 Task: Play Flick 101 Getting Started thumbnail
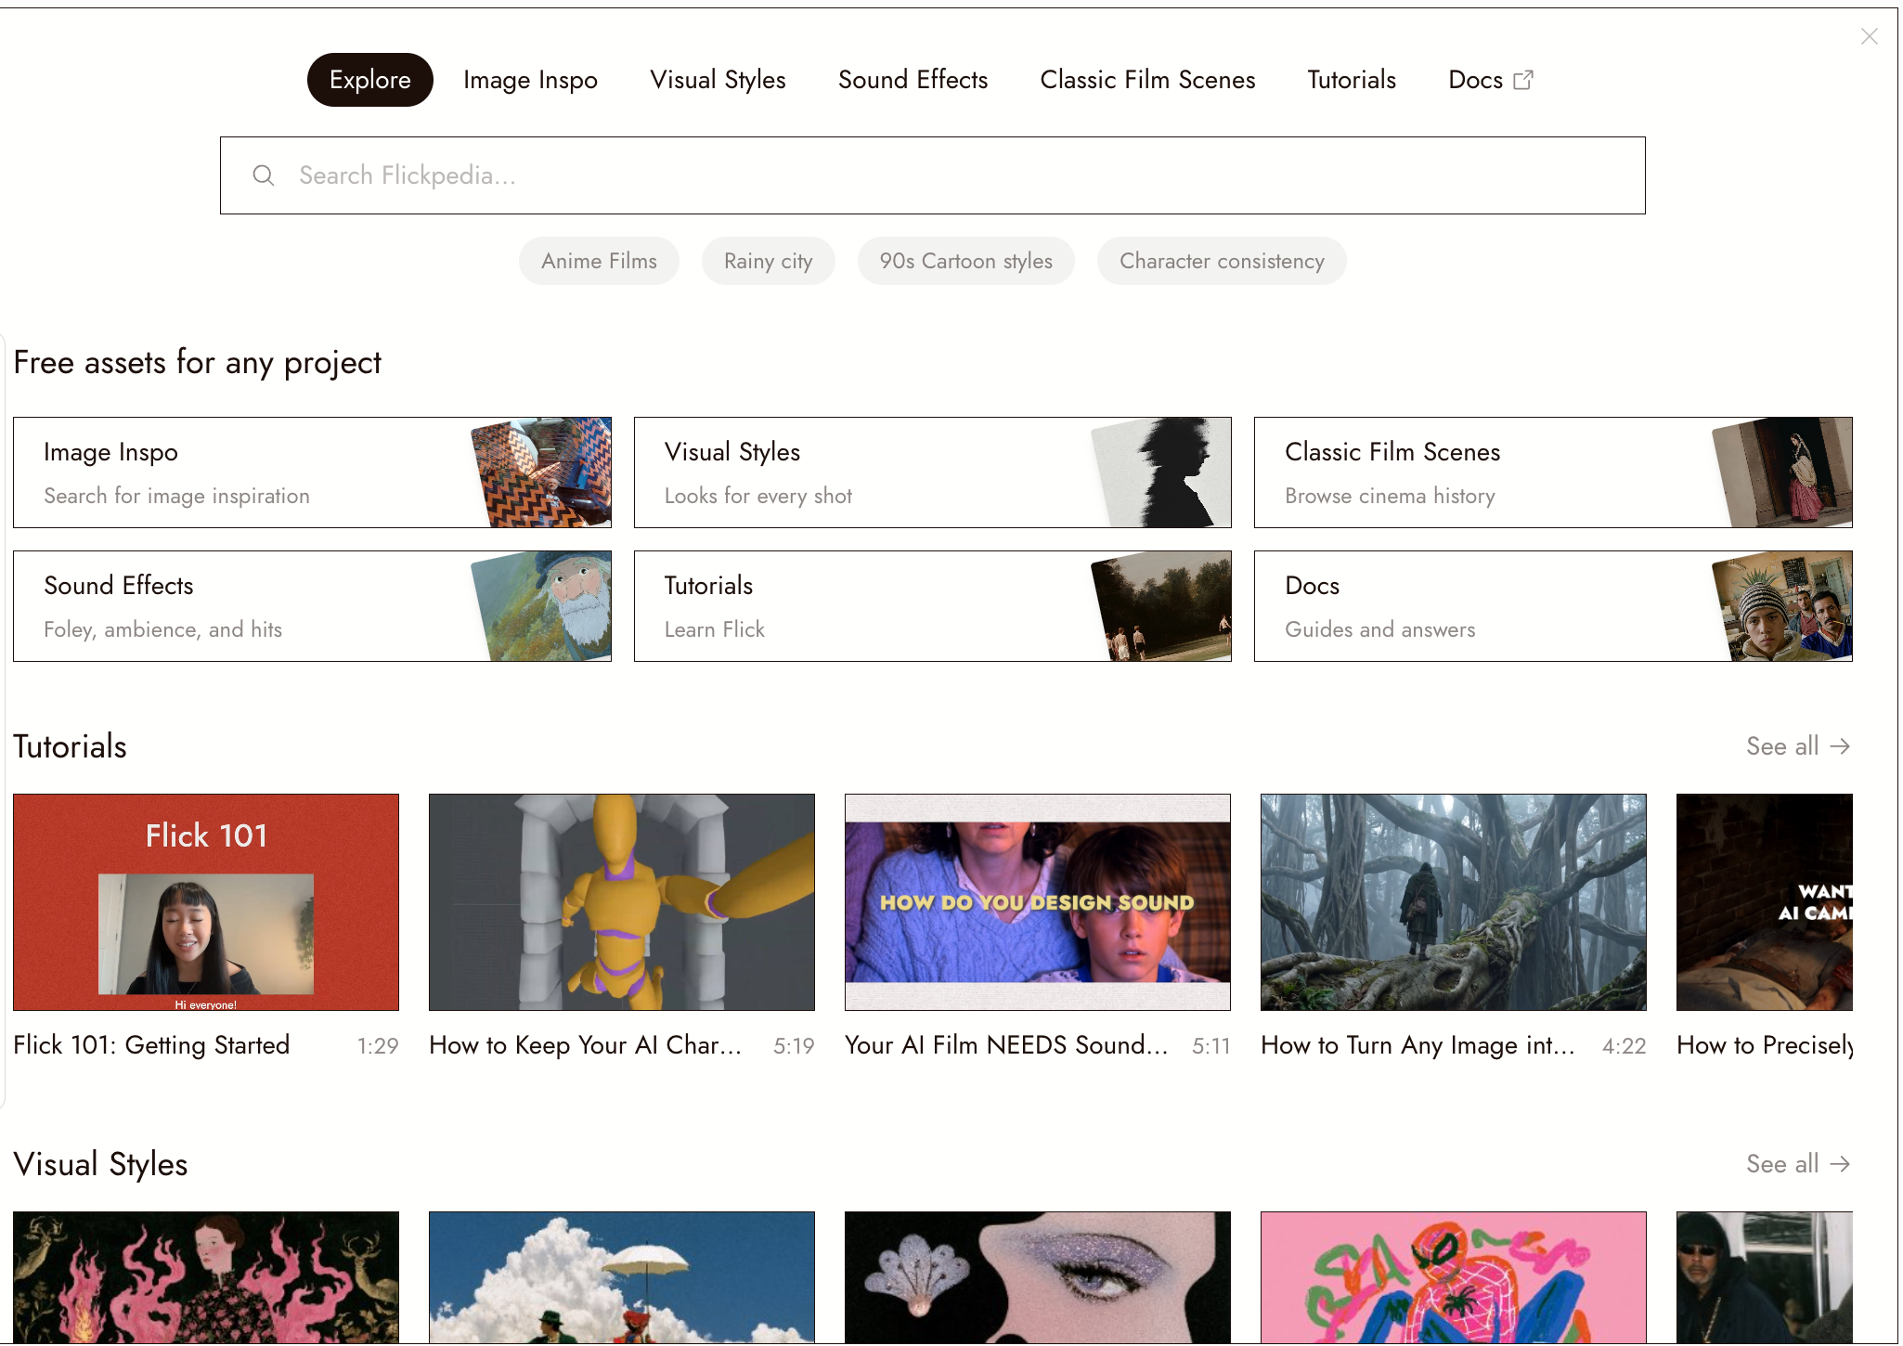pos(206,902)
